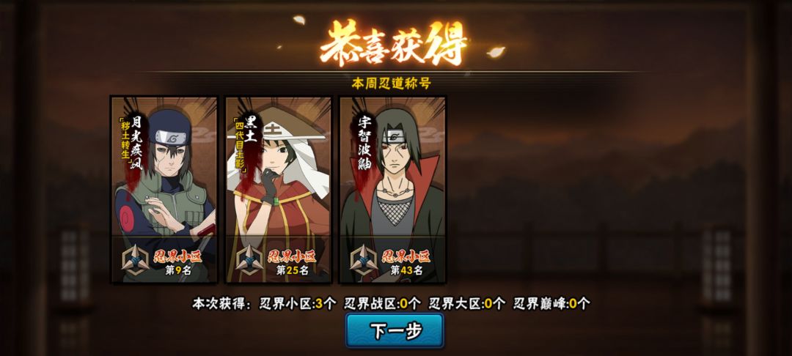Tap the 第25名 ranking text
Image resolution: width=792 pixels, height=356 pixels.
(293, 270)
